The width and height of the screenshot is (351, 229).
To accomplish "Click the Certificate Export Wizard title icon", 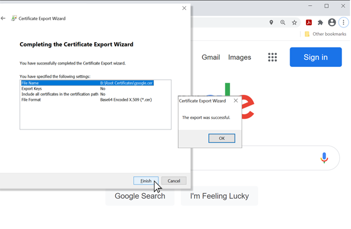I will [x=14, y=18].
